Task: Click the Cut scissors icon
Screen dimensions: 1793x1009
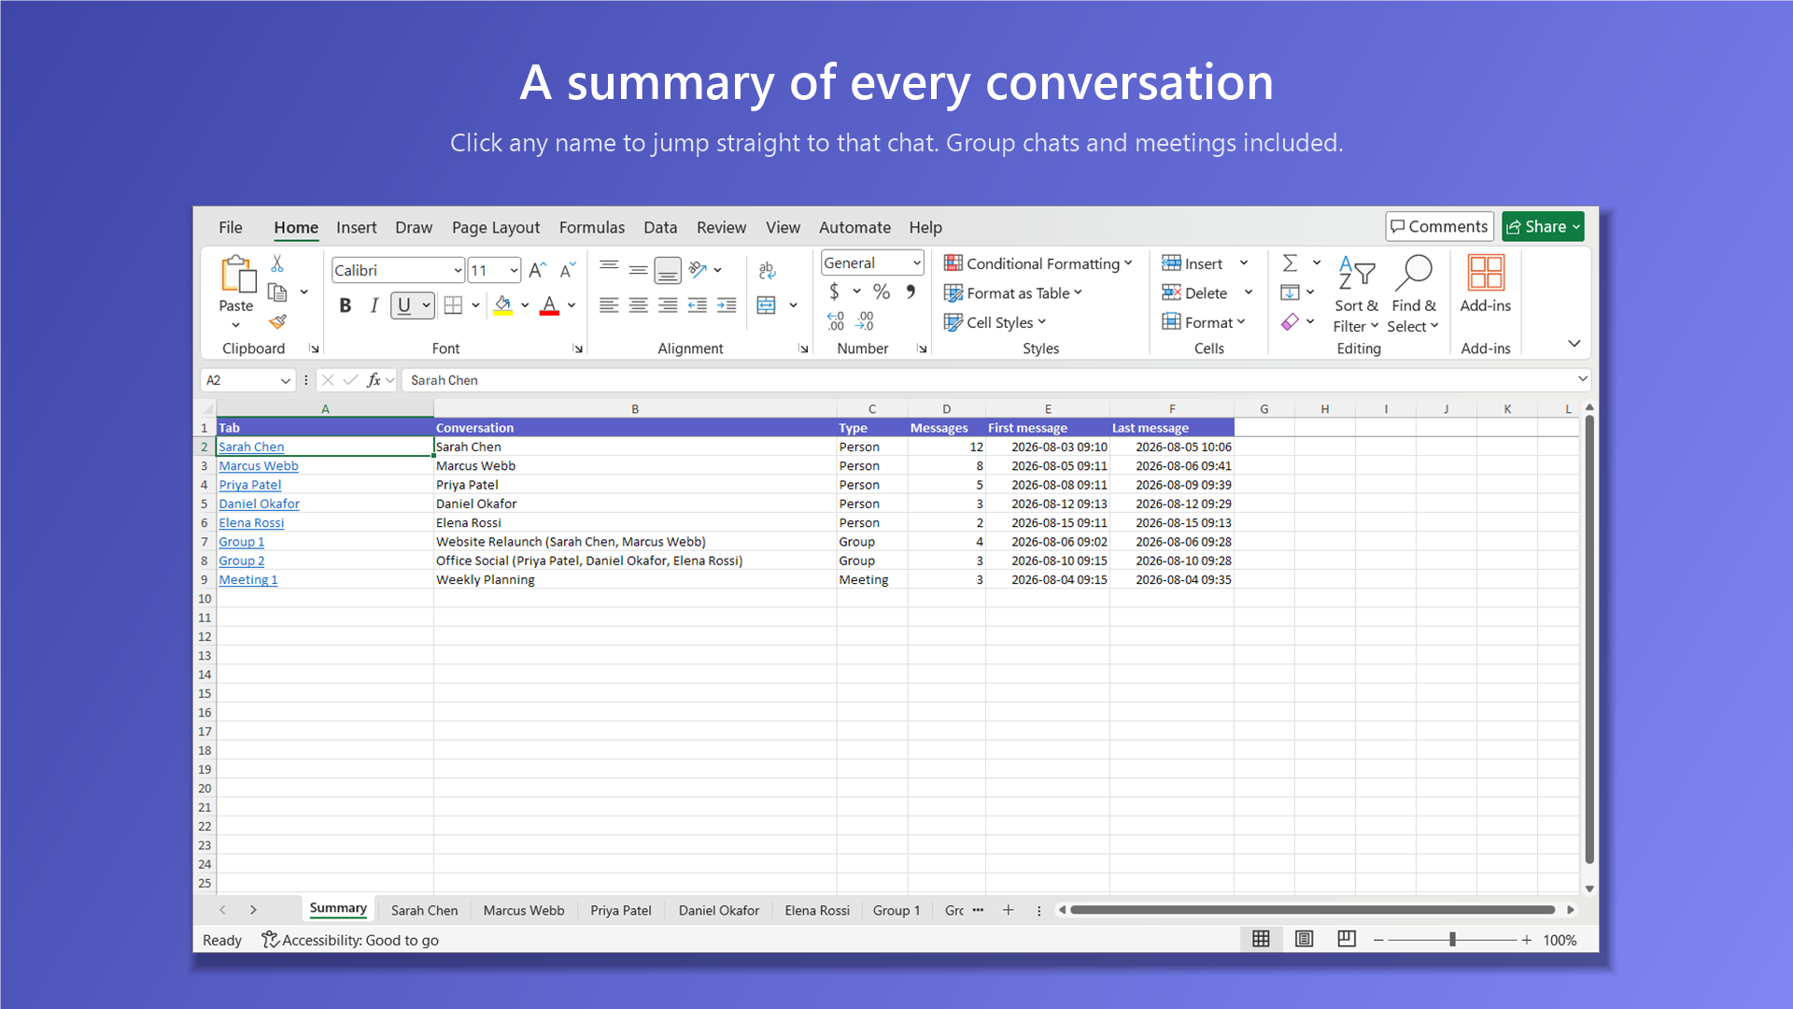Action: 276,264
